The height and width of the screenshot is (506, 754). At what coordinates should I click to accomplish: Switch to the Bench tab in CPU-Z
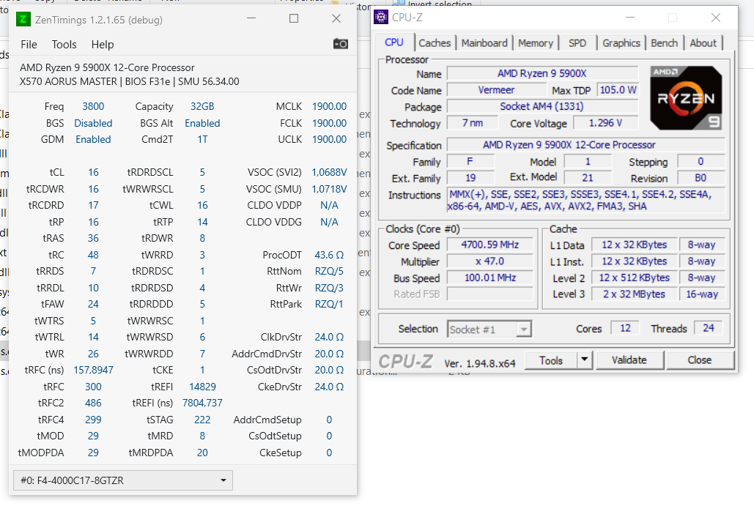click(665, 43)
